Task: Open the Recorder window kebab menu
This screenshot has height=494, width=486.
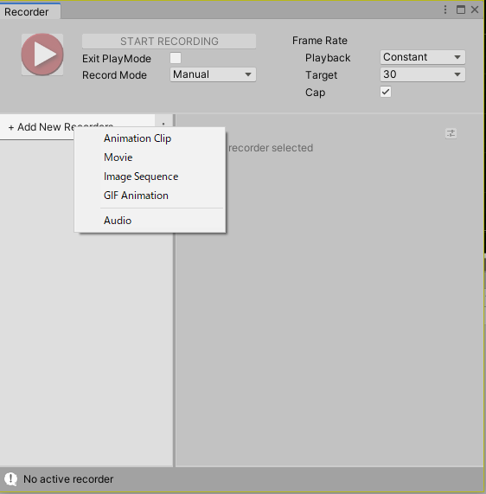Action: 445,10
